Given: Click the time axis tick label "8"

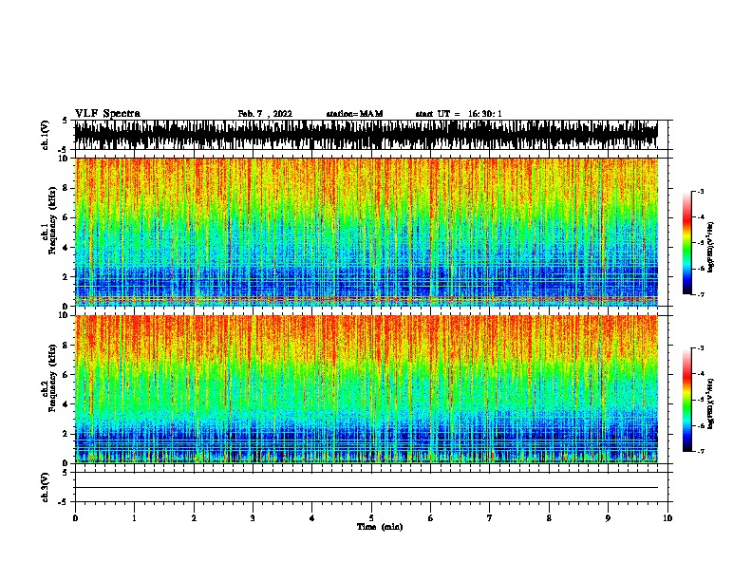Looking at the screenshot, I should tap(549, 518).
